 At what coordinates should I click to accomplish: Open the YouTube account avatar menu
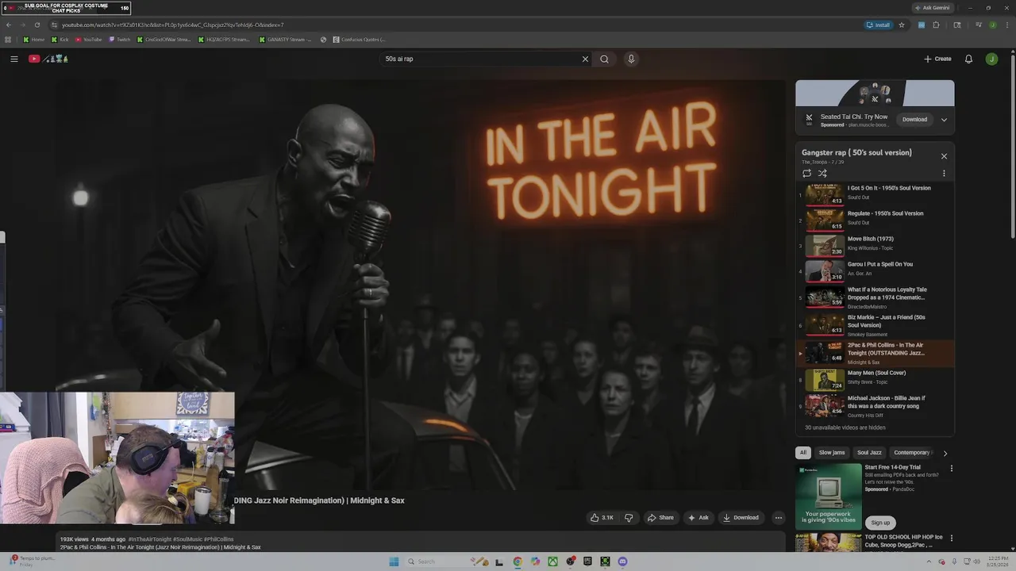(x=991, y=59)
